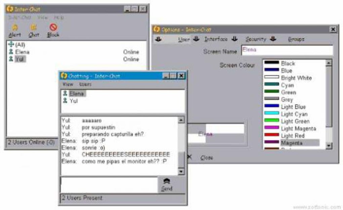This screenshot has height=210, width=343.
Task: Switch to the Interface tab in Options
Action: click(x=216, y=39)
